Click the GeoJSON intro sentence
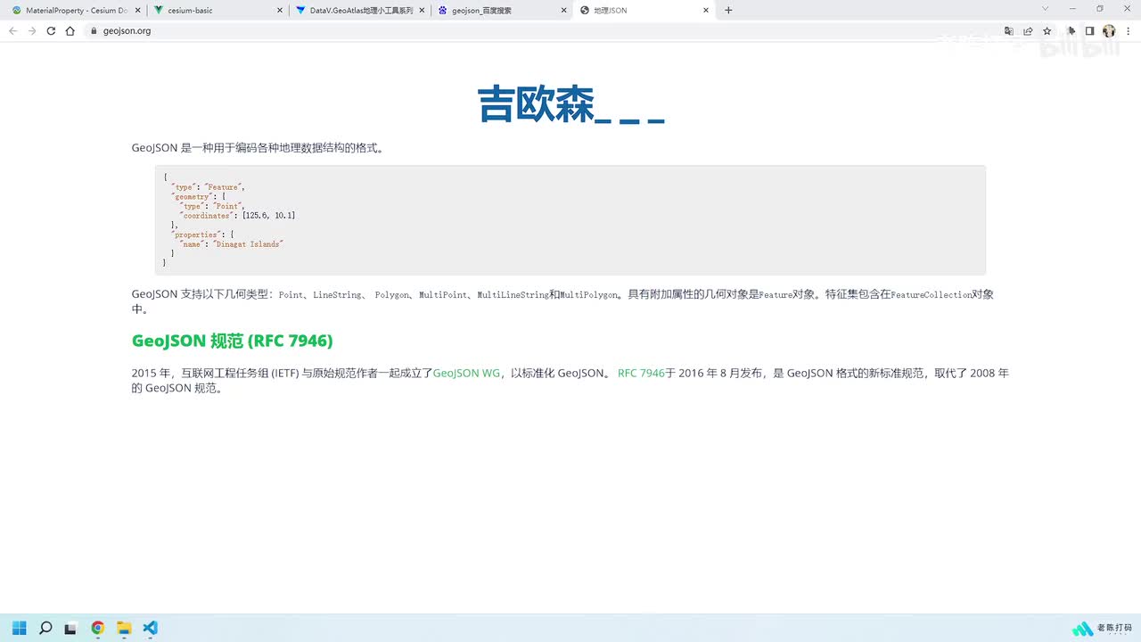Screen dimensions: 1141x642 coord(259,148)
